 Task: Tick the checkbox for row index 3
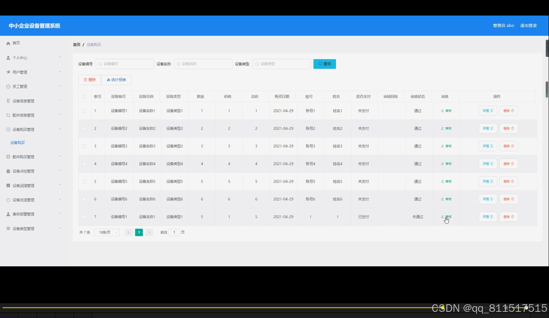pos(84,146)
